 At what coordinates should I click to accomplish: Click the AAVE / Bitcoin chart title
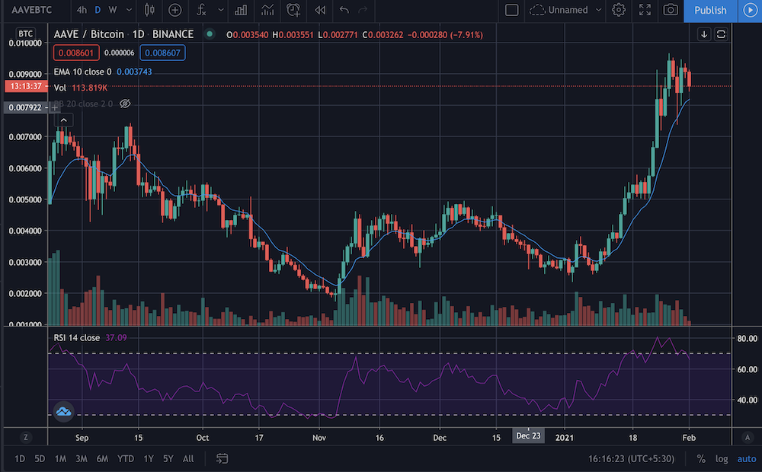point(89,34)
